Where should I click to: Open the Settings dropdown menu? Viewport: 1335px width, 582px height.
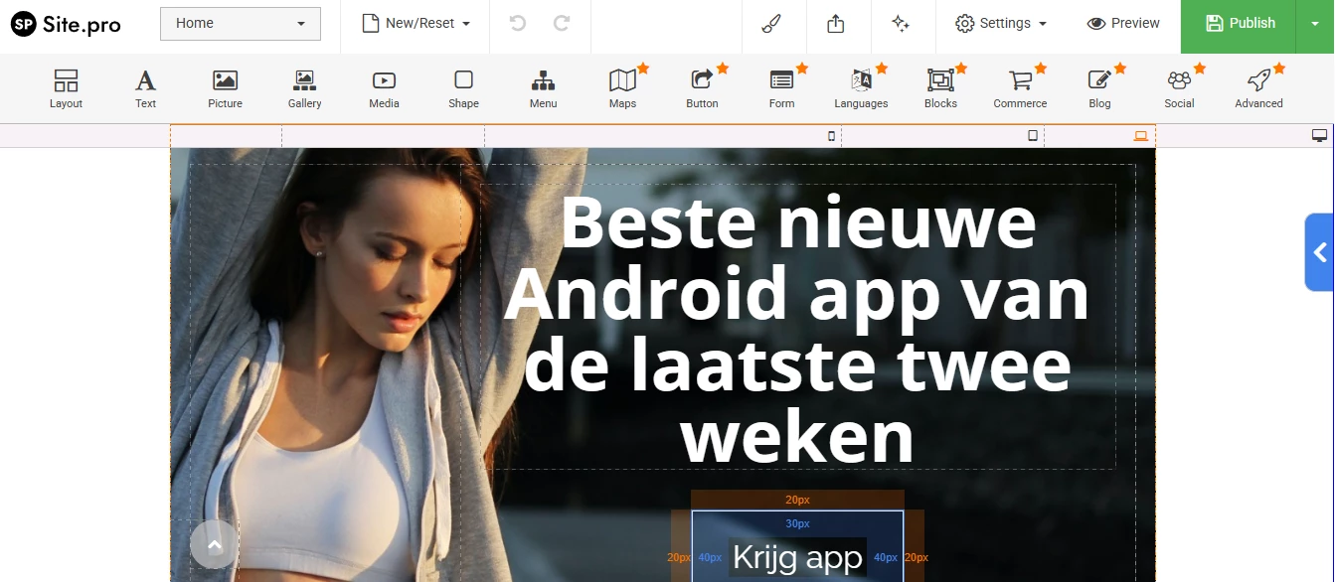pos(1000,22)
